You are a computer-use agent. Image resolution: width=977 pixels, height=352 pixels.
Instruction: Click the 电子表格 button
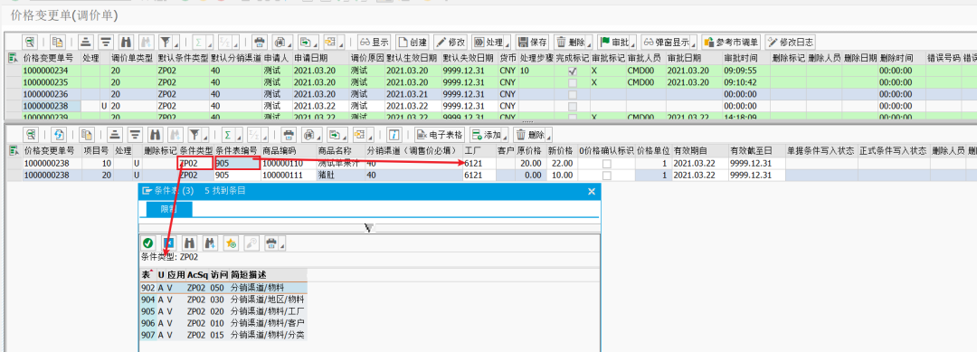(x=441, y=134)
